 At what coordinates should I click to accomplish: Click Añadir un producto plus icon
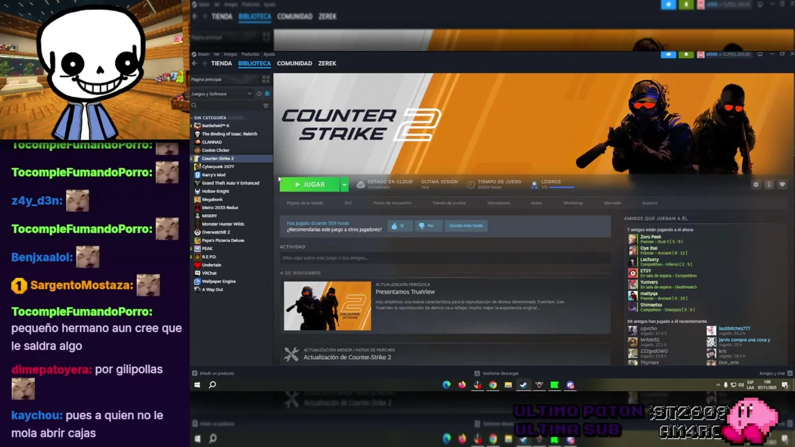(x=194, y=373)
